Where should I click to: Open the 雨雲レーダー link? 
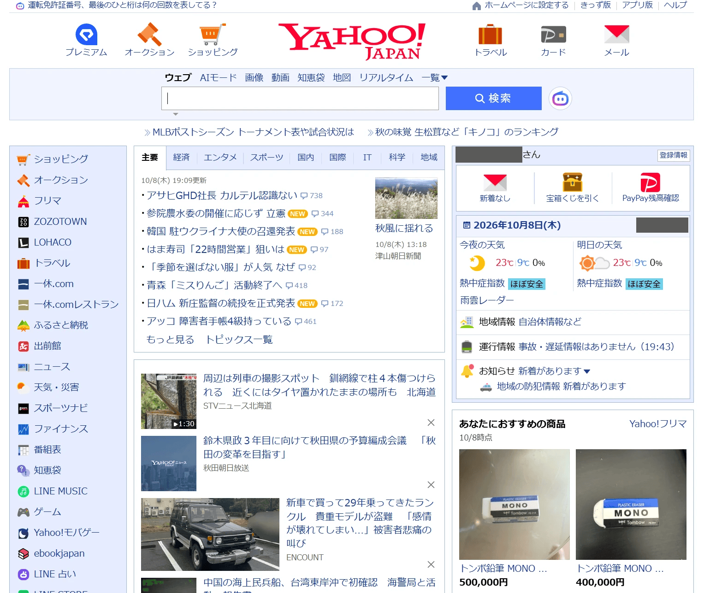click(487, 300)
